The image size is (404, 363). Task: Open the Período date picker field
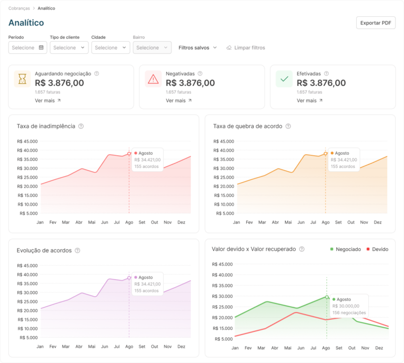coord(27,48)
